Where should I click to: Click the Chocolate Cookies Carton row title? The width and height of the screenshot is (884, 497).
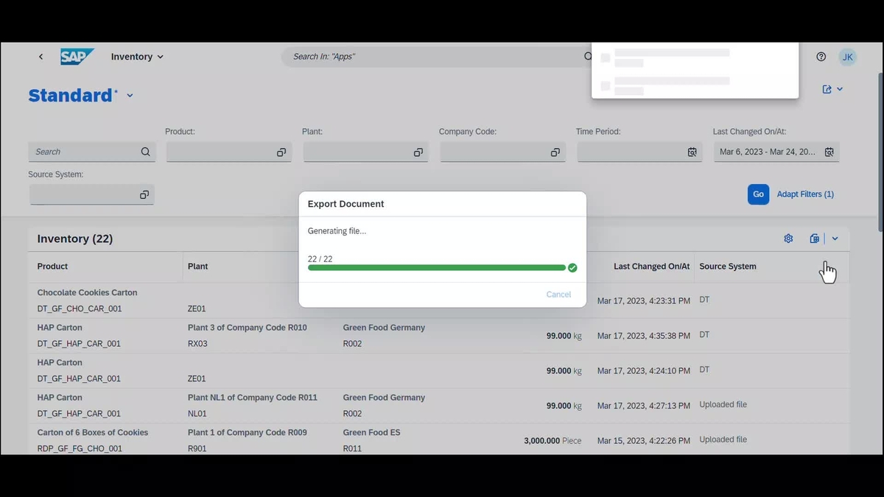click(87, 293)
